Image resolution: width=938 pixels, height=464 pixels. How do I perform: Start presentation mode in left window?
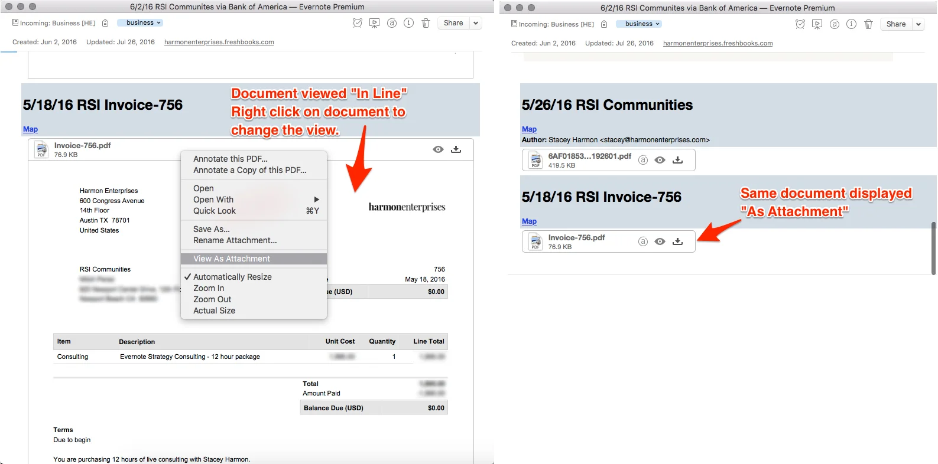pos(374,23)
